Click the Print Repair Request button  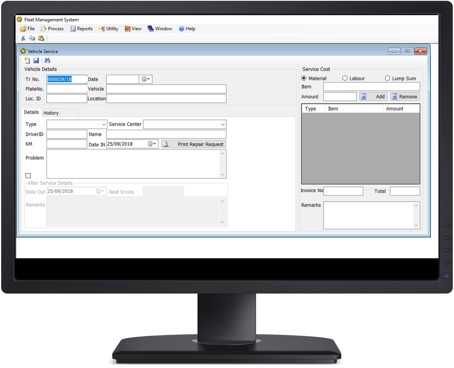click(193, 144)
